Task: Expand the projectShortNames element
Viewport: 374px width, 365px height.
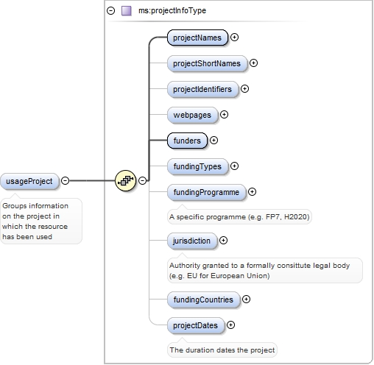Action: pos(253,63)
